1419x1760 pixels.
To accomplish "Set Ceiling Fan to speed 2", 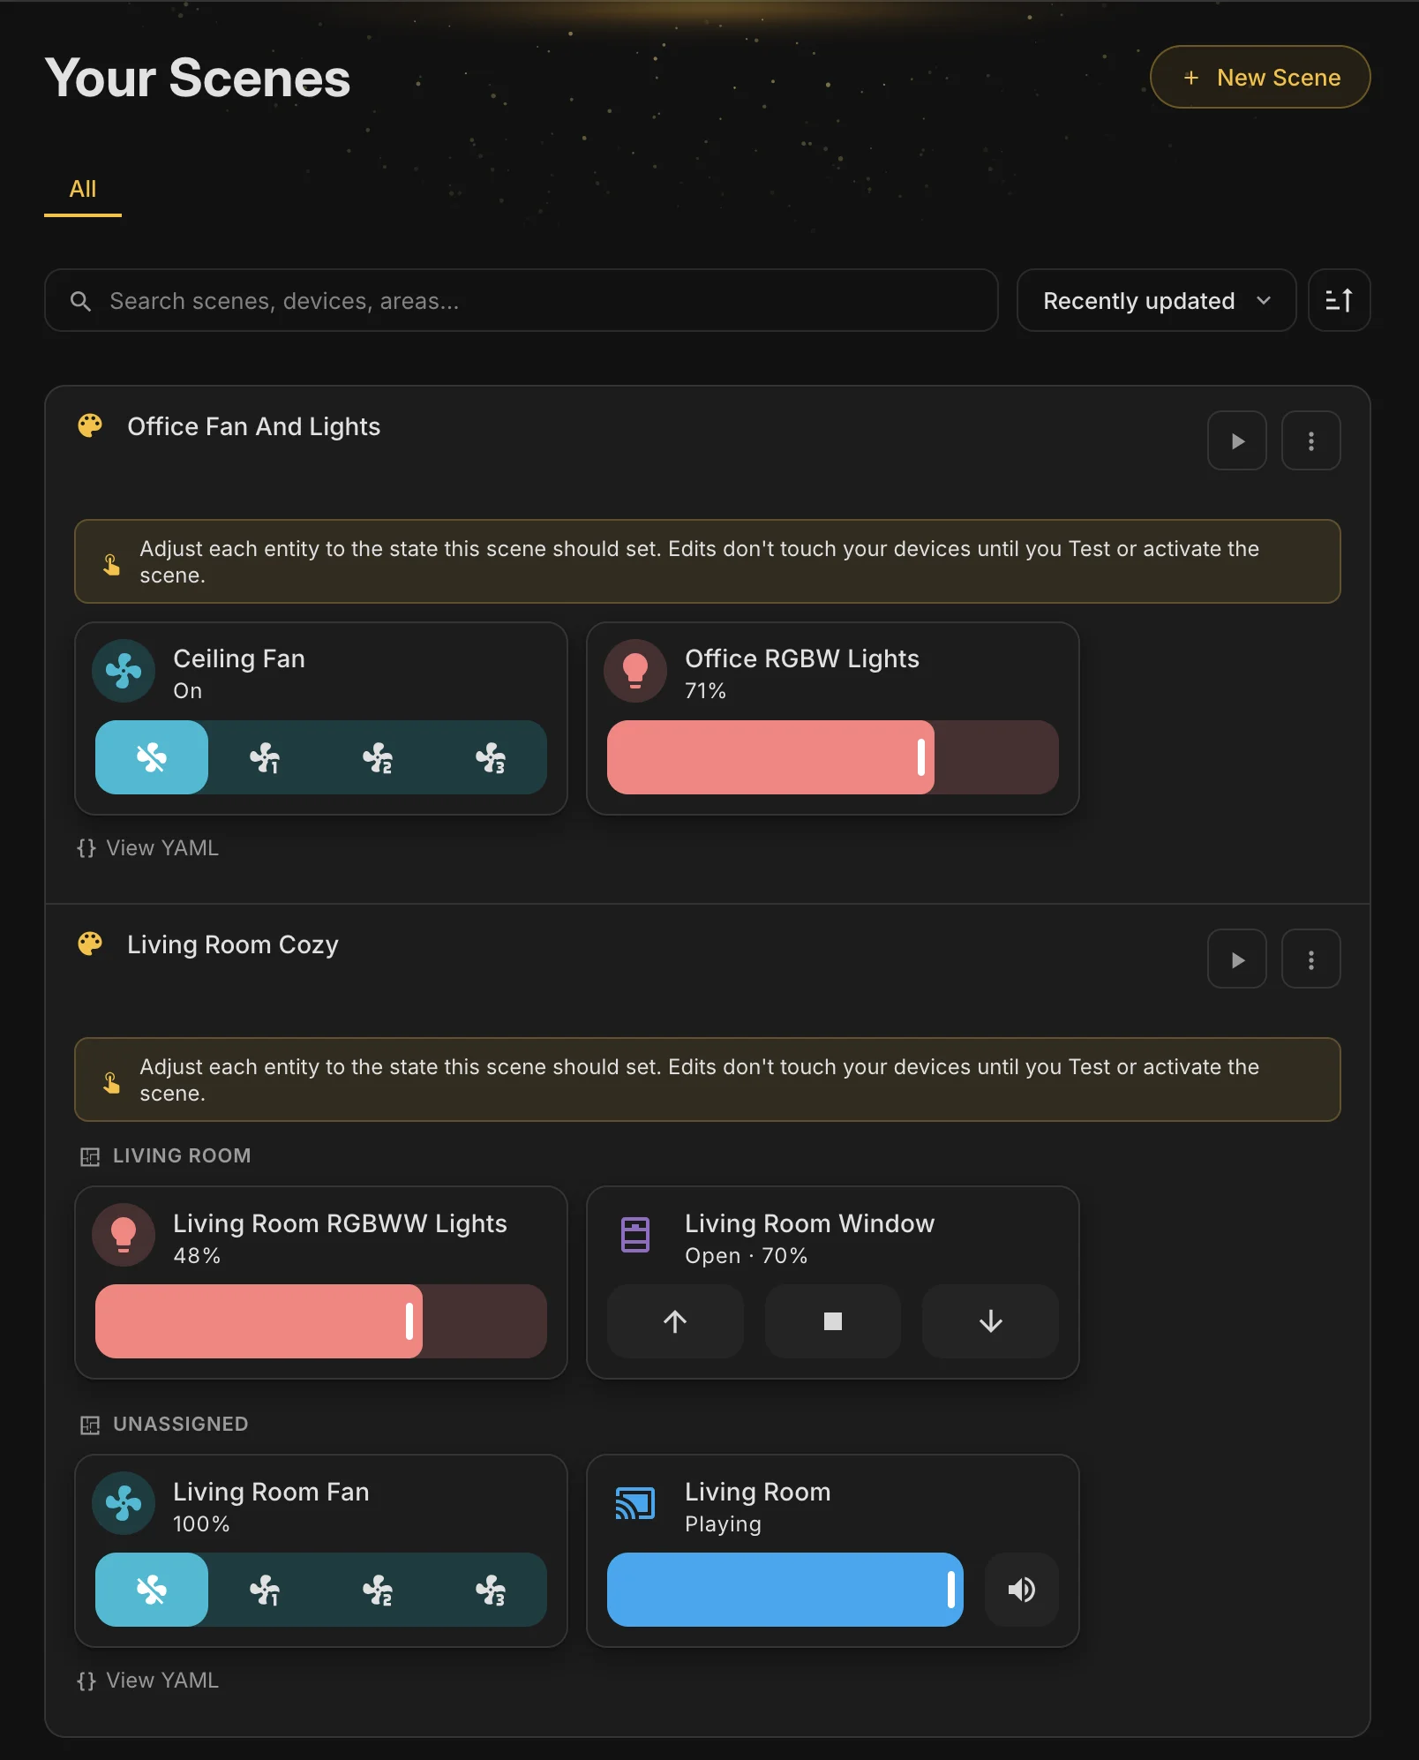I will (378, 757).
